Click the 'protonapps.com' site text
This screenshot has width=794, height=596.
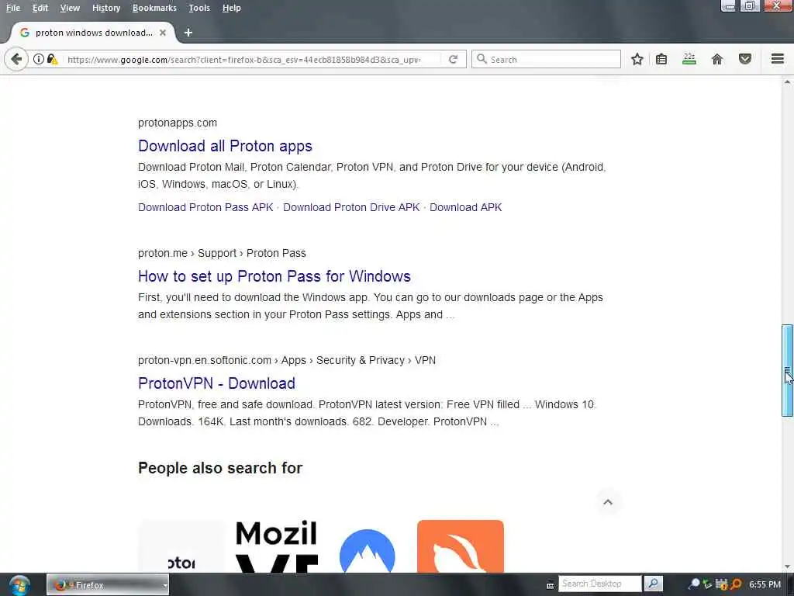[178, 123]
